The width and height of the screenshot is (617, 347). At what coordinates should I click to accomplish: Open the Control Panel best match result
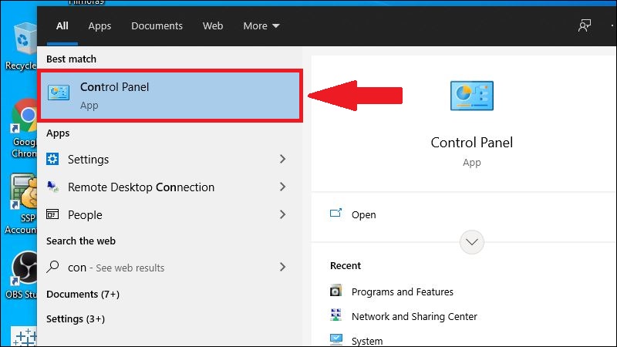170,96
